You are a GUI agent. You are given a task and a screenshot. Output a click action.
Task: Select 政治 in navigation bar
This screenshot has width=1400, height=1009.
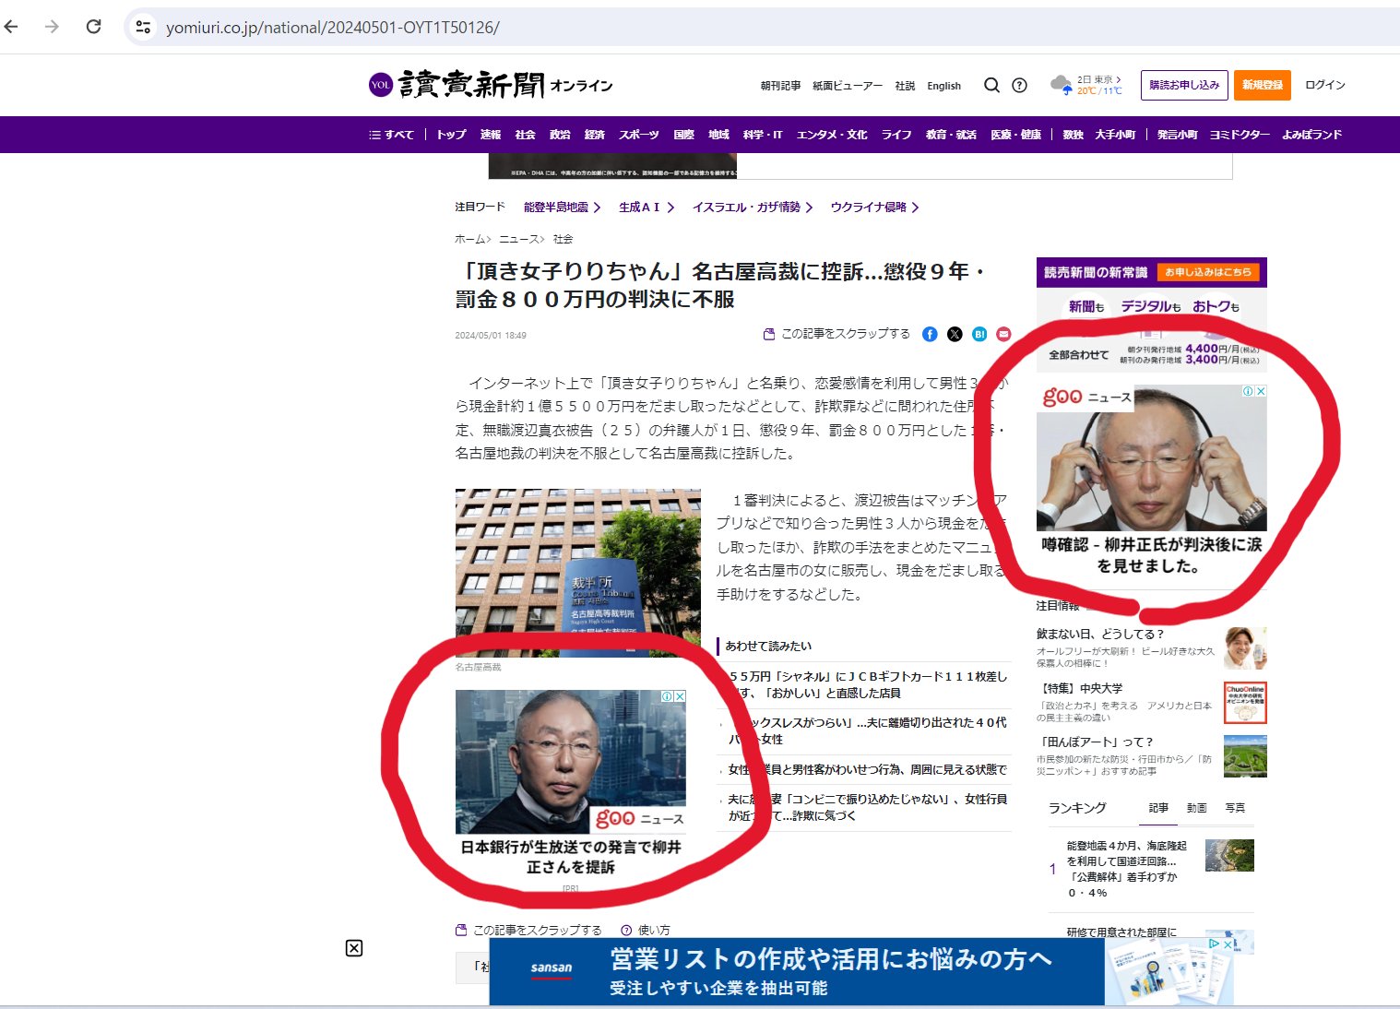click(x=560, y=135)
